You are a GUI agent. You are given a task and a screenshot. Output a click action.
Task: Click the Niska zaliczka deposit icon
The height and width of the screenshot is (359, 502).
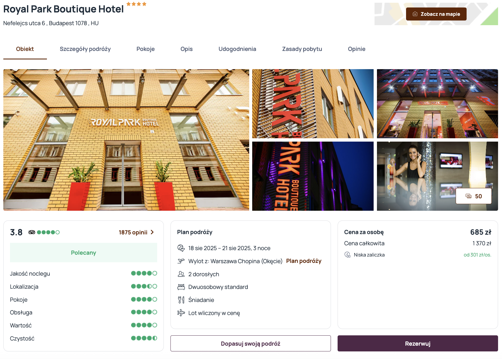tap(348, 255)
